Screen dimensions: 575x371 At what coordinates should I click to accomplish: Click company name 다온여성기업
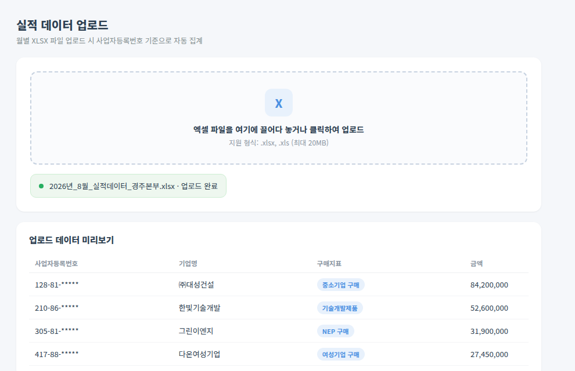coord(199,354)
